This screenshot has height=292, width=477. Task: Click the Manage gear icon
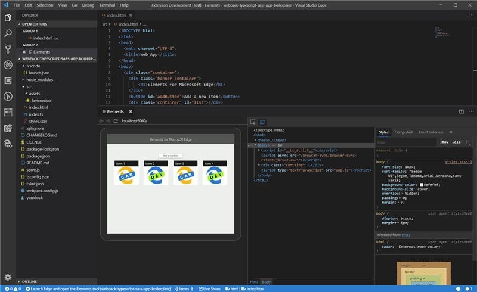click(8, 277)
